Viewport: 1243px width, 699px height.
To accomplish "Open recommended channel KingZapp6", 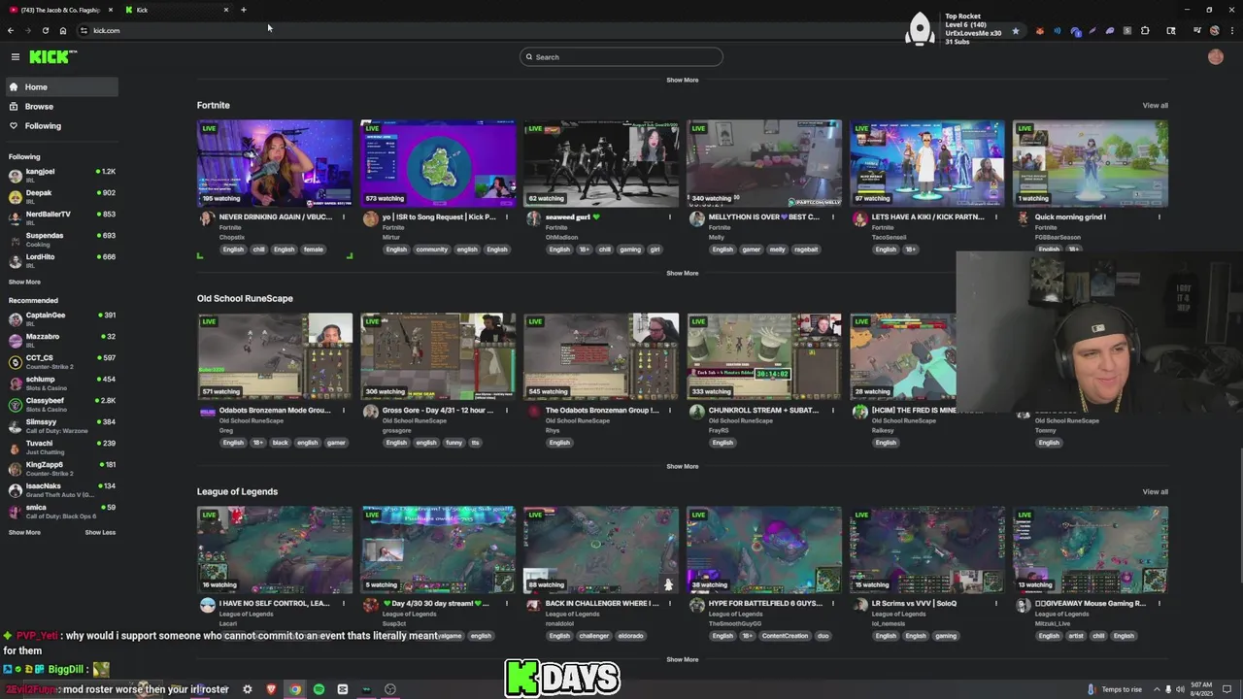I will pyautogui.click(x=61, y=467).
